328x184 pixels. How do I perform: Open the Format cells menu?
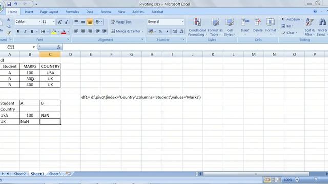click(x=271, y=27)
